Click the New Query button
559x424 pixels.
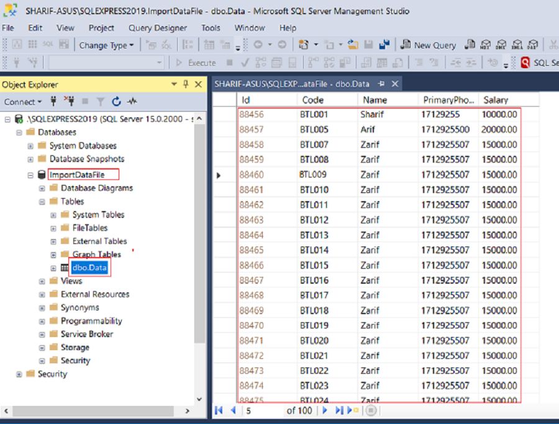pos(428,45)
